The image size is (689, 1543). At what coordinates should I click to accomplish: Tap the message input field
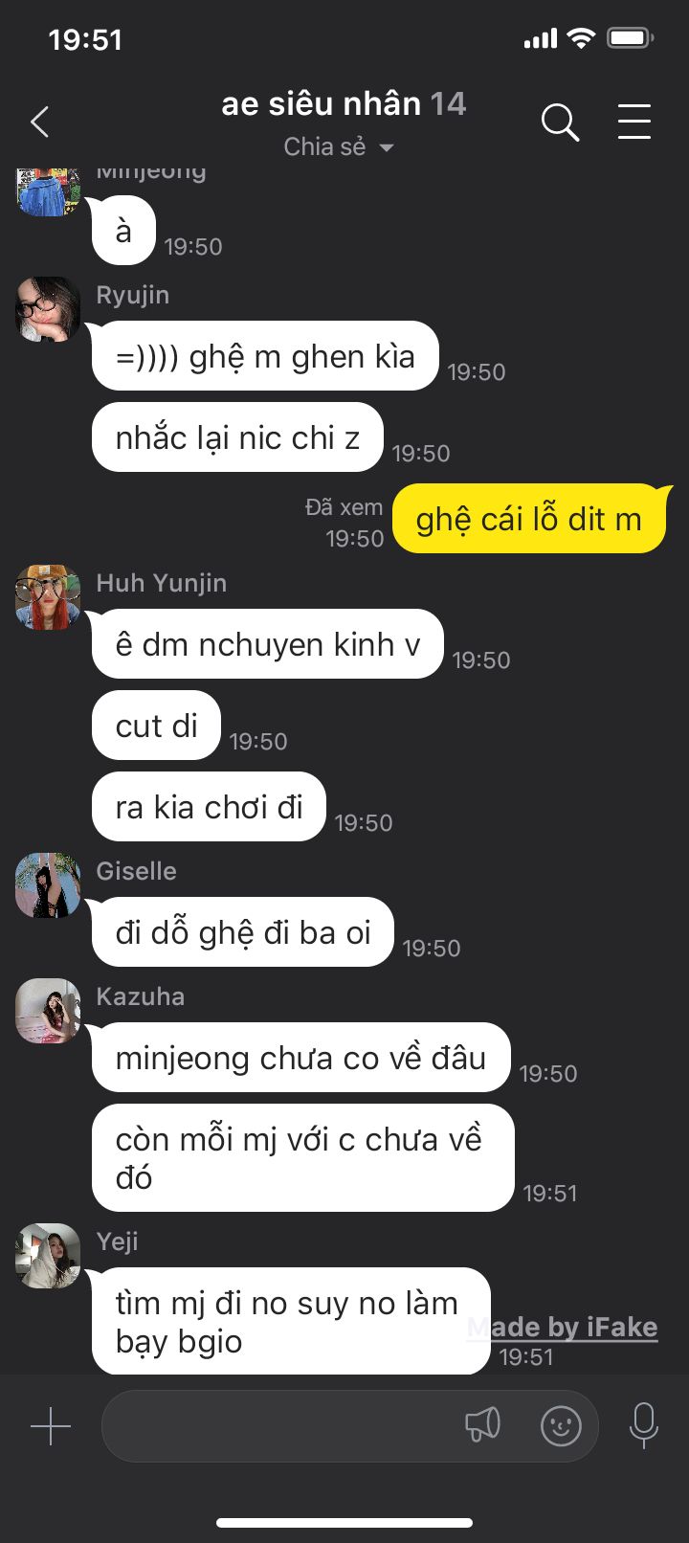pyautogui.click(x=350, y=1426)
